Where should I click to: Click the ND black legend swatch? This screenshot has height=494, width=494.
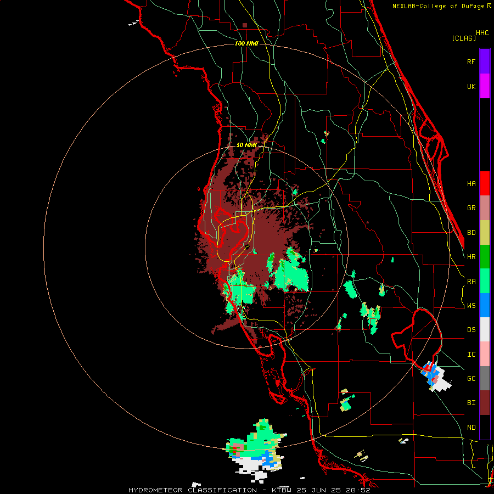485,427
